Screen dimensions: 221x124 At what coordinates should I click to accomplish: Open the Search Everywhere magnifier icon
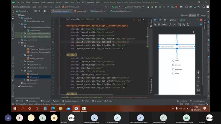pyautogui.click(x=204, y=7)
